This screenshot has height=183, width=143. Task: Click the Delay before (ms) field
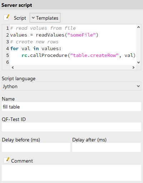[36, 148]
